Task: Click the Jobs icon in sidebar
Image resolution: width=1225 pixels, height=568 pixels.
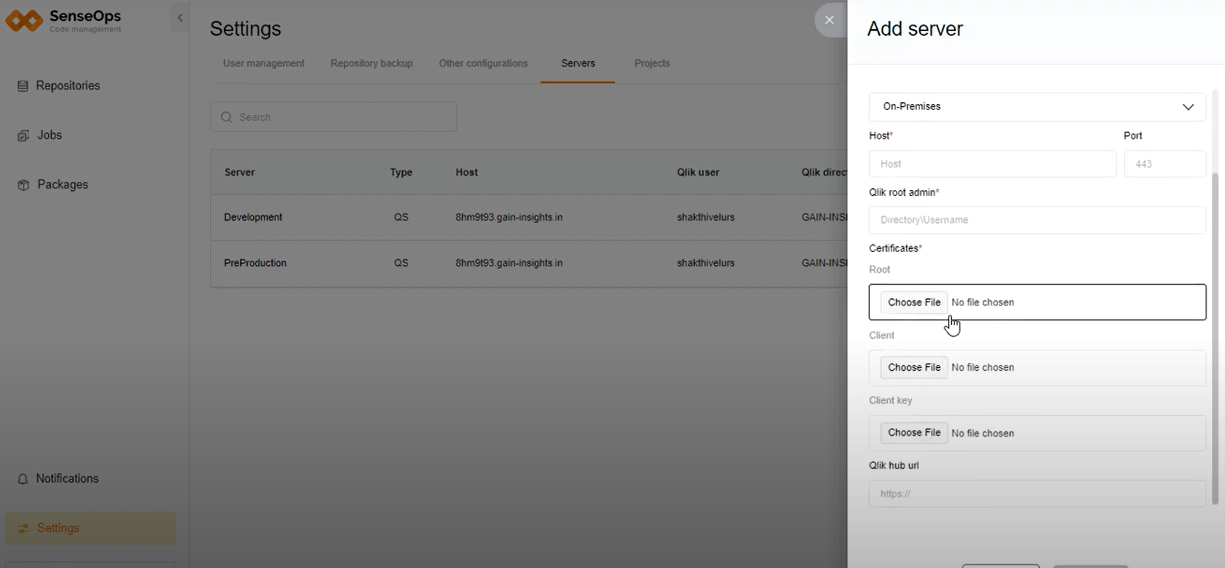Action: [23, 135]
